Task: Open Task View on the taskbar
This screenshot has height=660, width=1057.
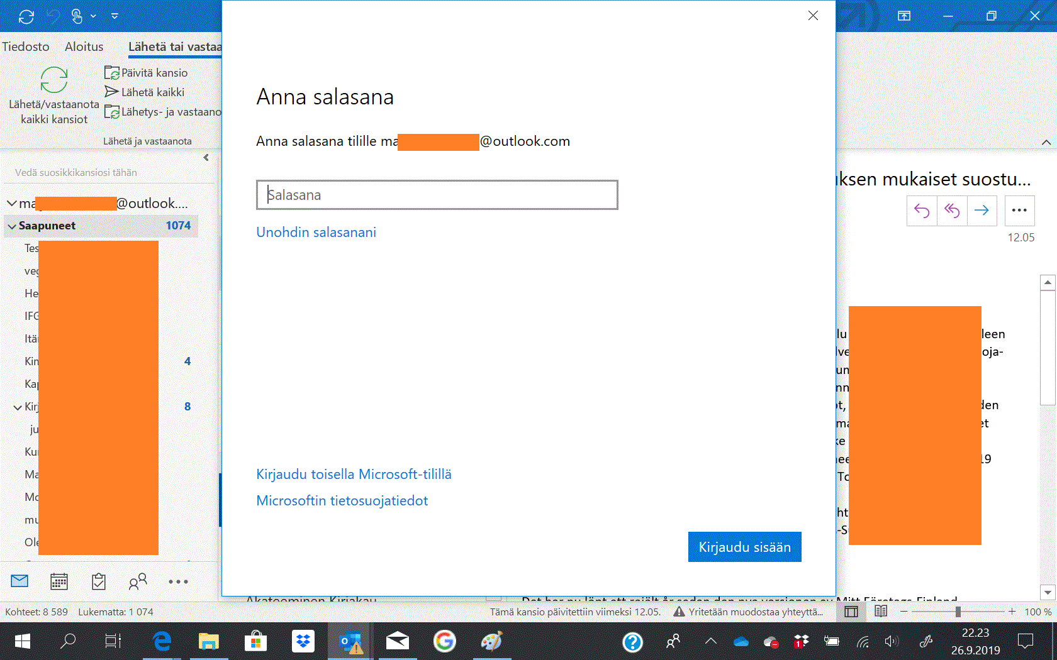Action: (113, 641)
